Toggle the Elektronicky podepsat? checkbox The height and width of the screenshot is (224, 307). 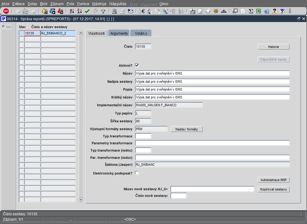click(137, 173)
